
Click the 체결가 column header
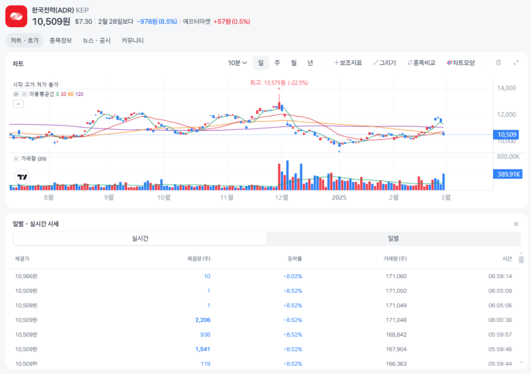click(22, 259)
